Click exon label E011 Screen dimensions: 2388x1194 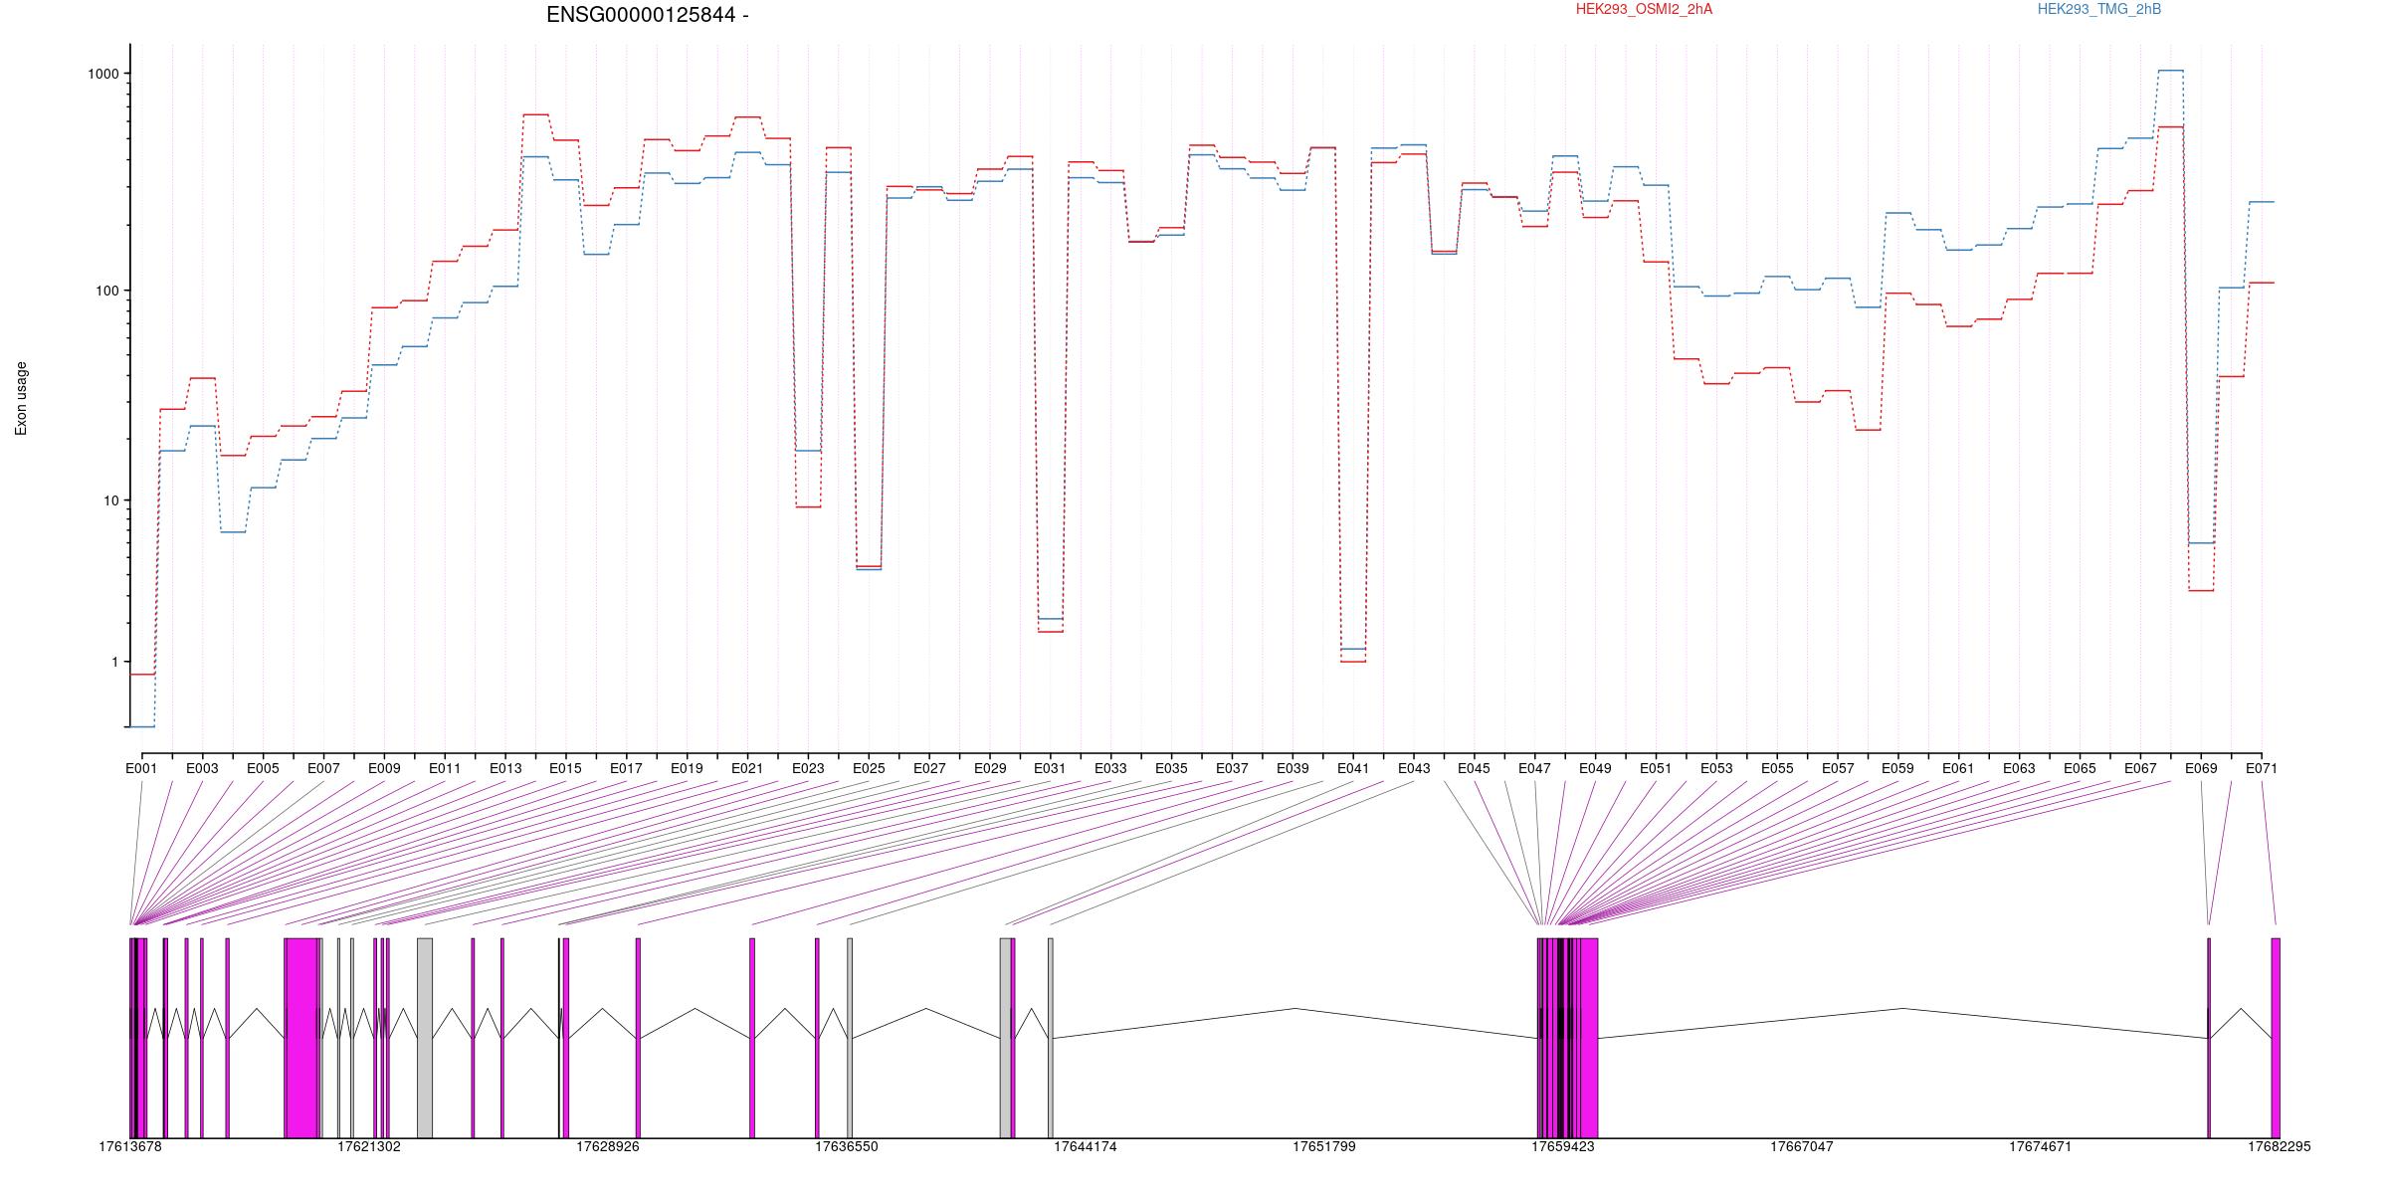(x=445, y=768)
